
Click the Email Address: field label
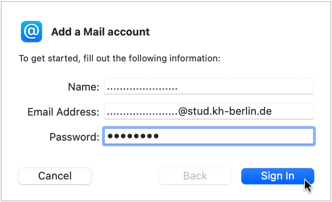(x=63, y=111)
